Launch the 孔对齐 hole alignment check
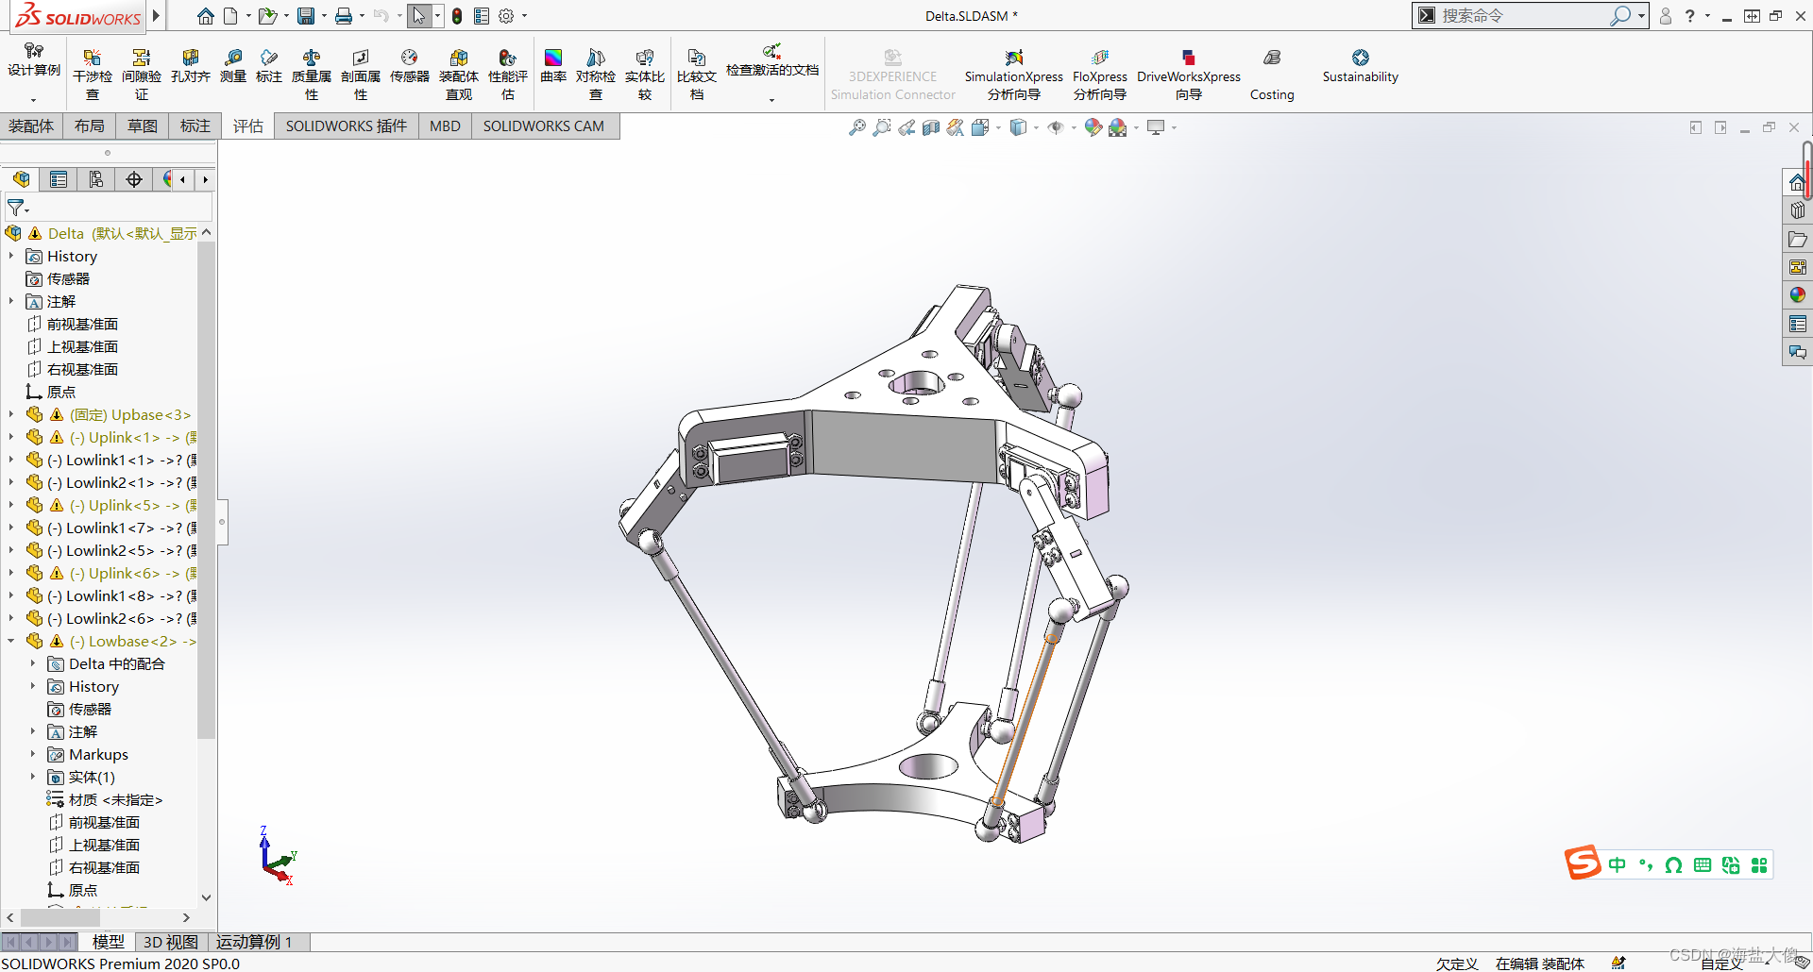 190,66
